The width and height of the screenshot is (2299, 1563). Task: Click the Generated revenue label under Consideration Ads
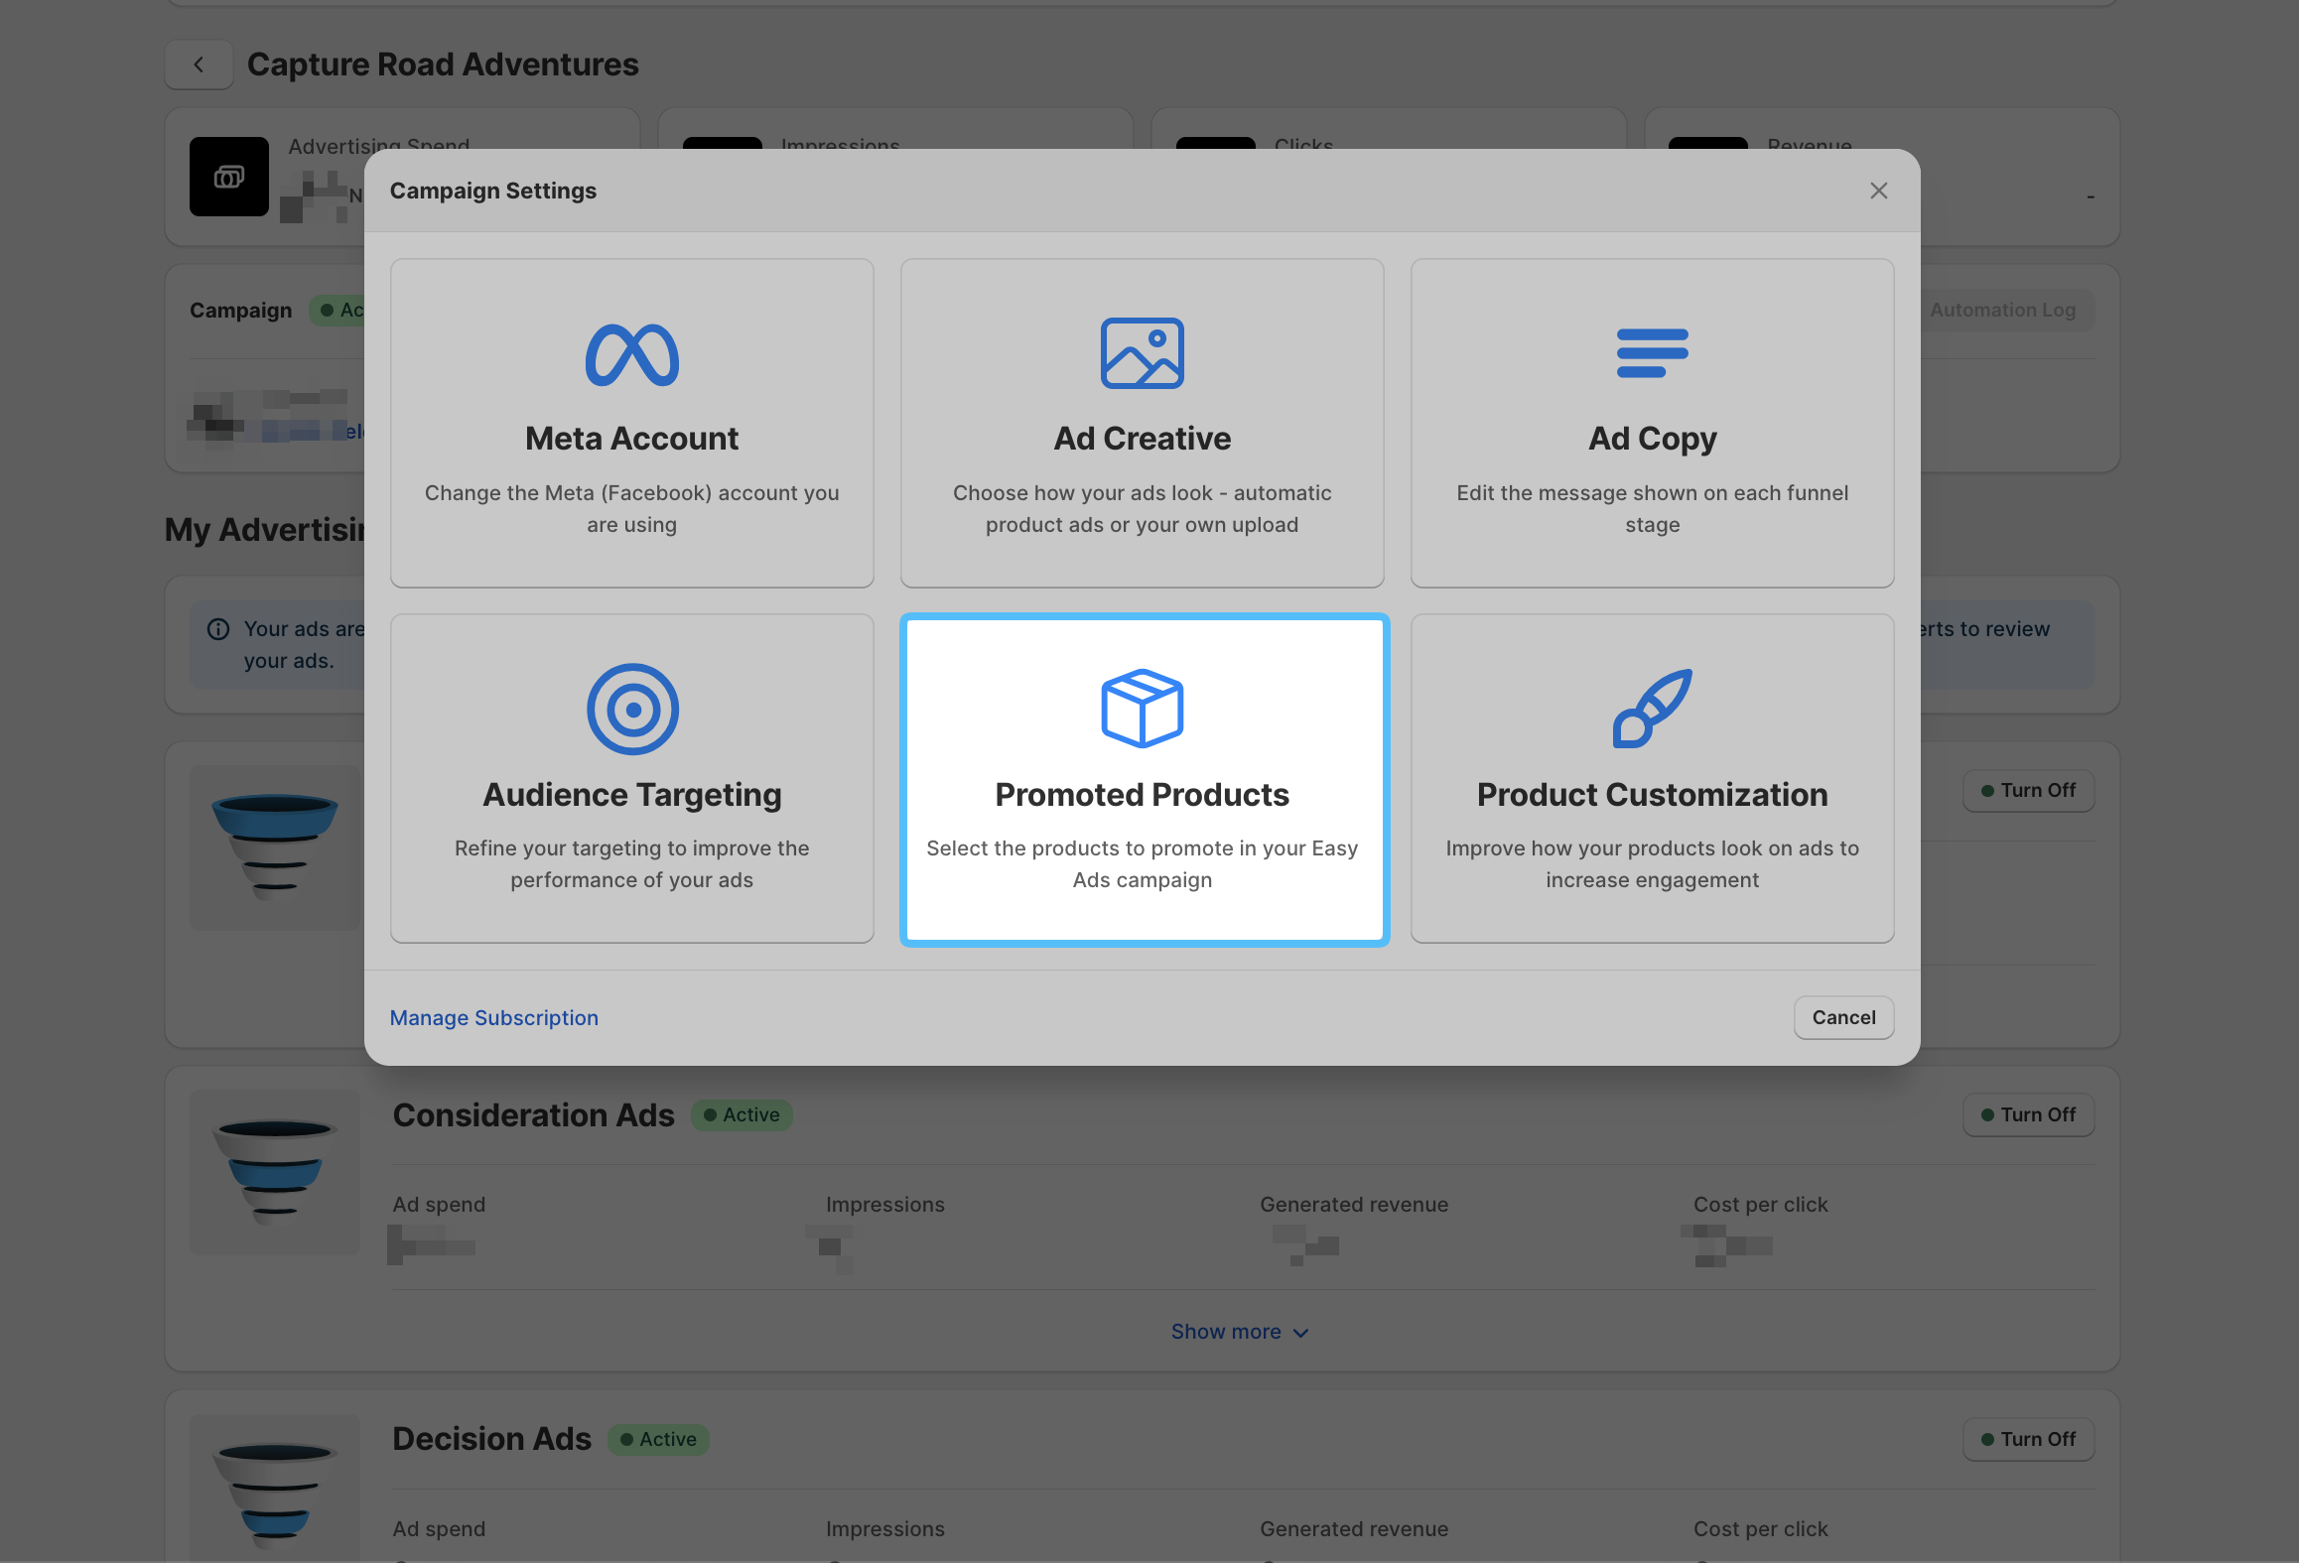(1354, 1205)
